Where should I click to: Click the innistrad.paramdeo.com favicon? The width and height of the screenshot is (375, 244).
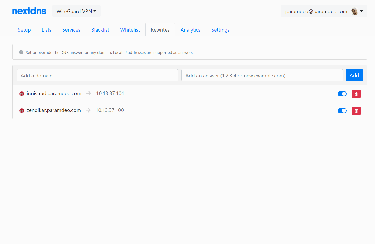(x=22, y=94)
